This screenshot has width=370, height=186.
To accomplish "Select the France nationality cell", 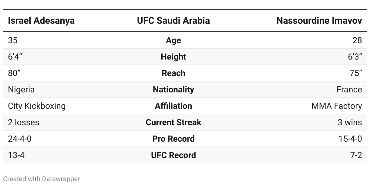I will 349,90.
